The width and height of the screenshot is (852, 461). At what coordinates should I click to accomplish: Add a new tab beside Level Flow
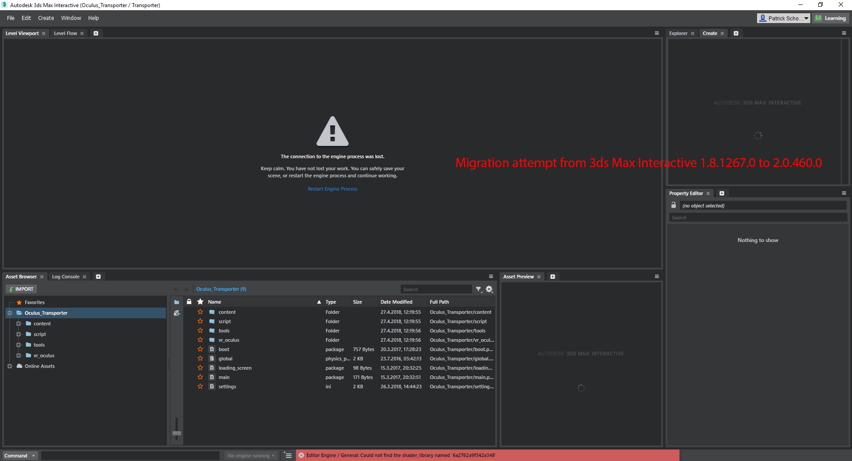tap(96, 33)
